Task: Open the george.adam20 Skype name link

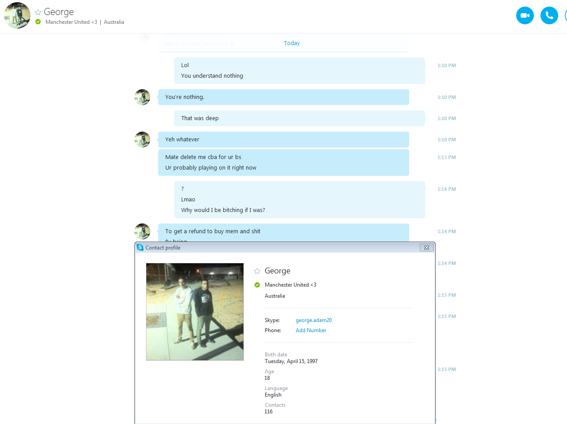Action: point(314,320)
